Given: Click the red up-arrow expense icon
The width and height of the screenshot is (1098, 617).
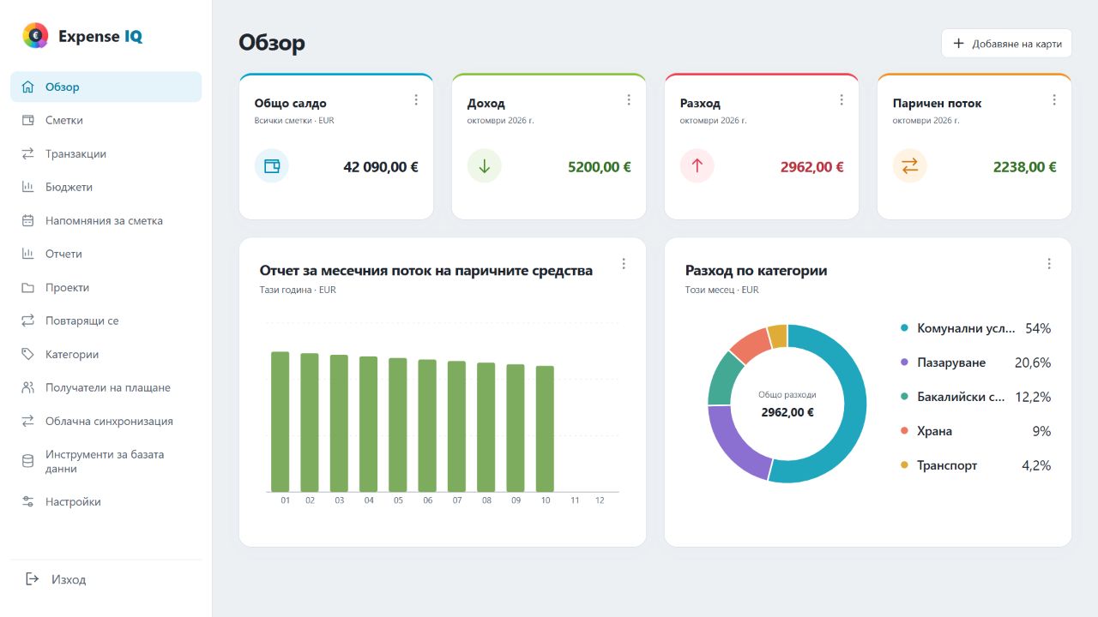Looking at the screenshot, I should pos(697,166).
